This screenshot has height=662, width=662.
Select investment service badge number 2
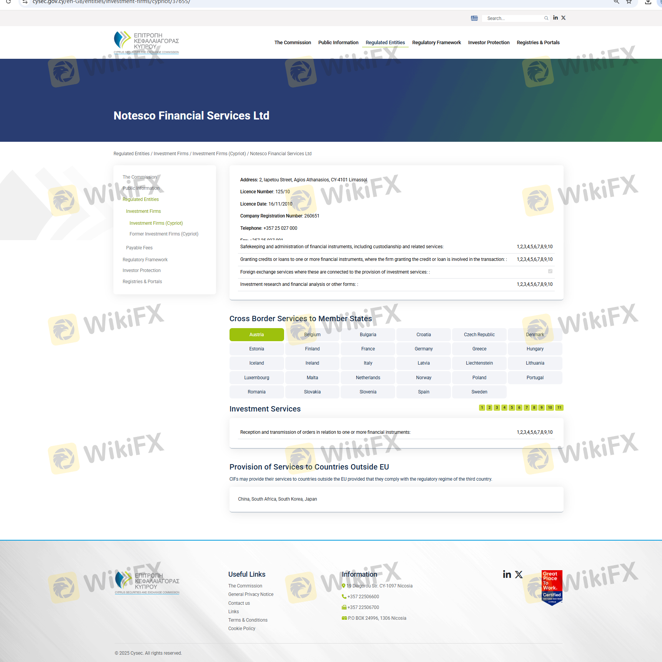(489, 408)
